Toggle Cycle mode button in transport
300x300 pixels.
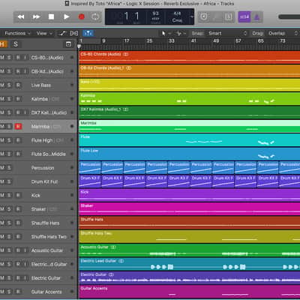[95, 17]
